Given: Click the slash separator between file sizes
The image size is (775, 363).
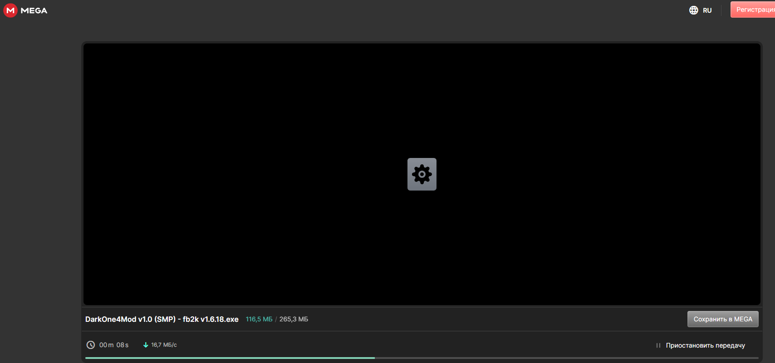Looking at the screenshot, I should click(276, 319).
